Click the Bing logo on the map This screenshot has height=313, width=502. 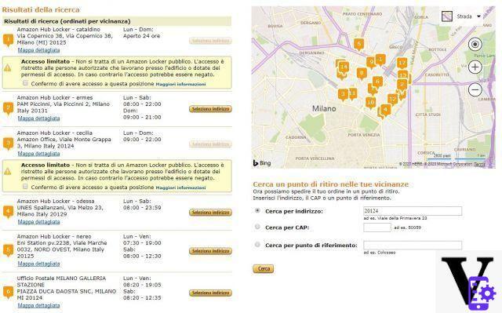pos(262,163)
